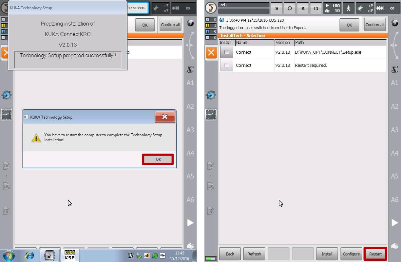The image size is (401, 262).
Task: Open the Submit interpreter 'S' status indicator
Action: 277,9
